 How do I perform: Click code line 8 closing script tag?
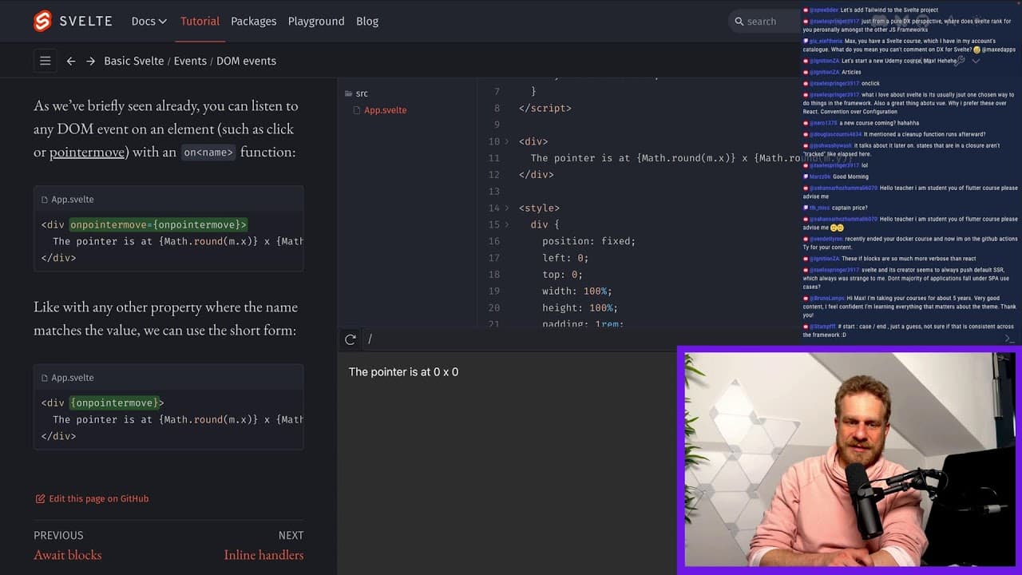point(545,108)
